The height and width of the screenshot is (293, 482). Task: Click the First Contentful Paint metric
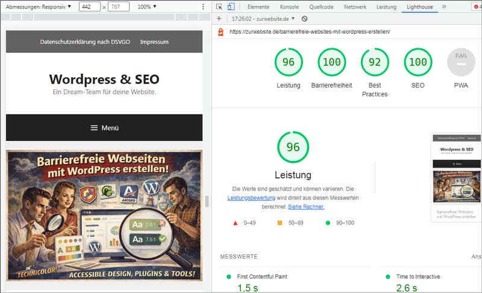tap(262, 276)
